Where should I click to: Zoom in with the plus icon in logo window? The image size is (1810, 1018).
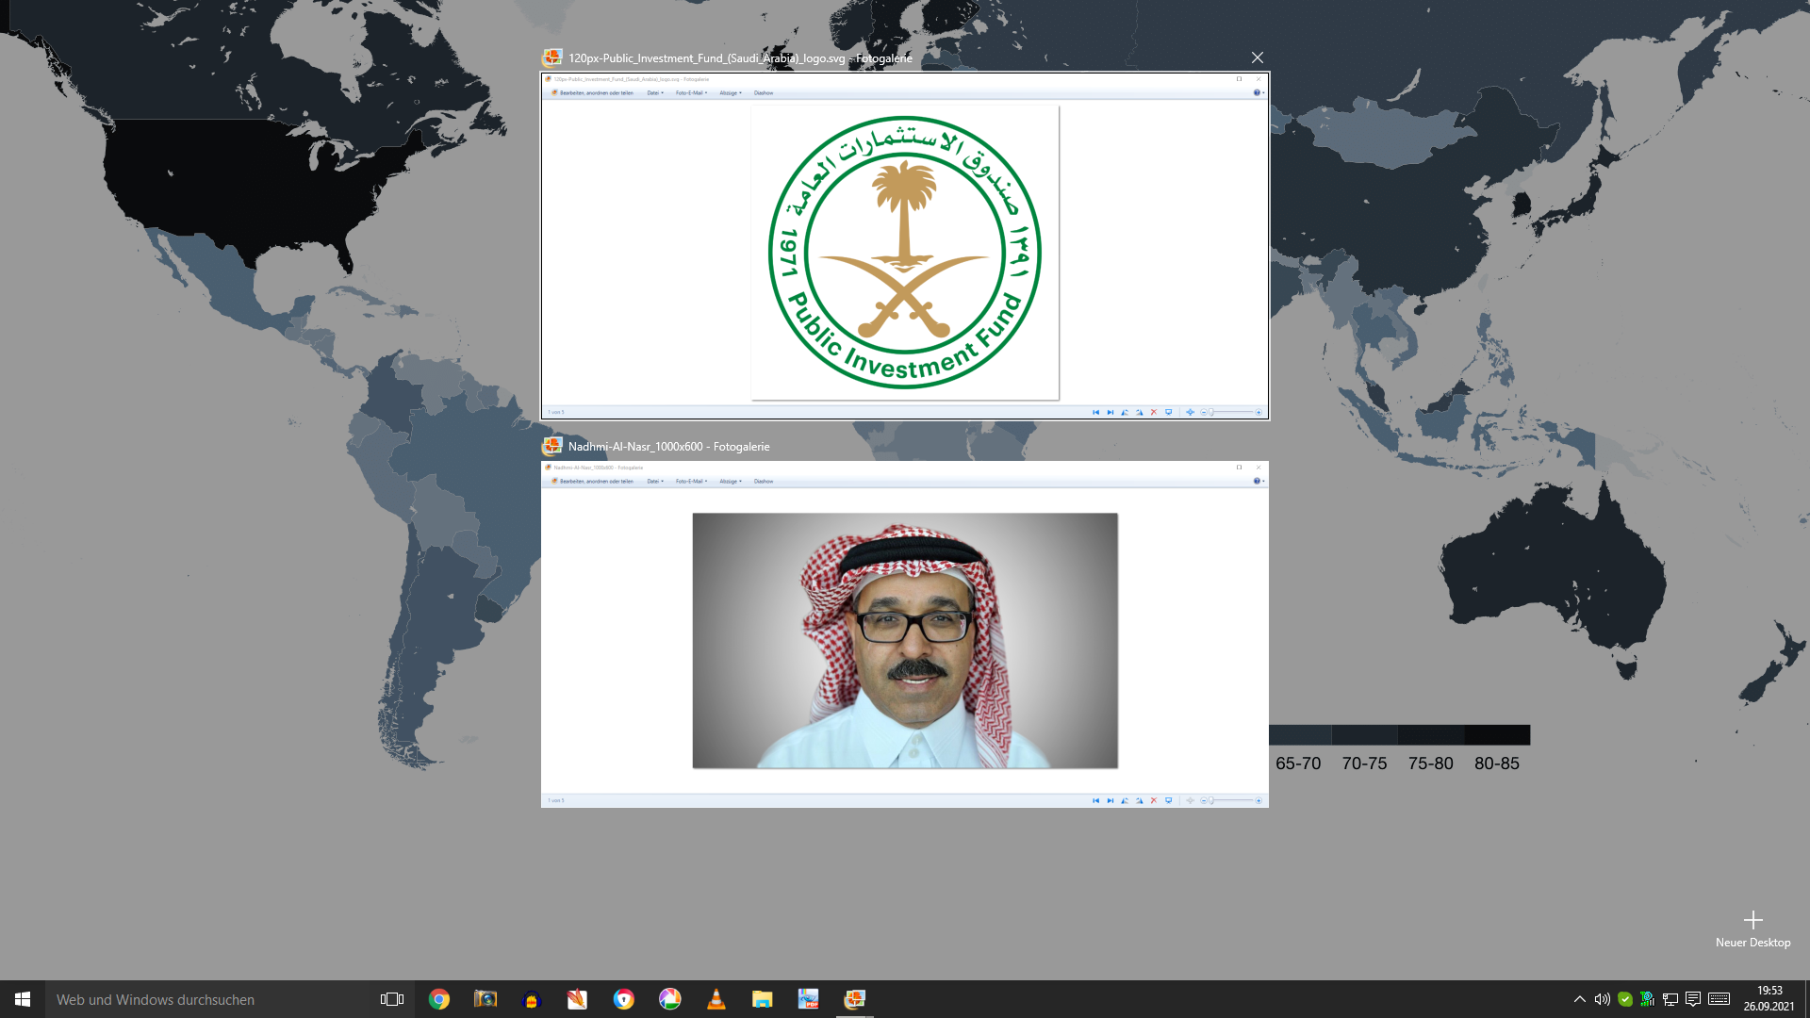(1259, 412)
